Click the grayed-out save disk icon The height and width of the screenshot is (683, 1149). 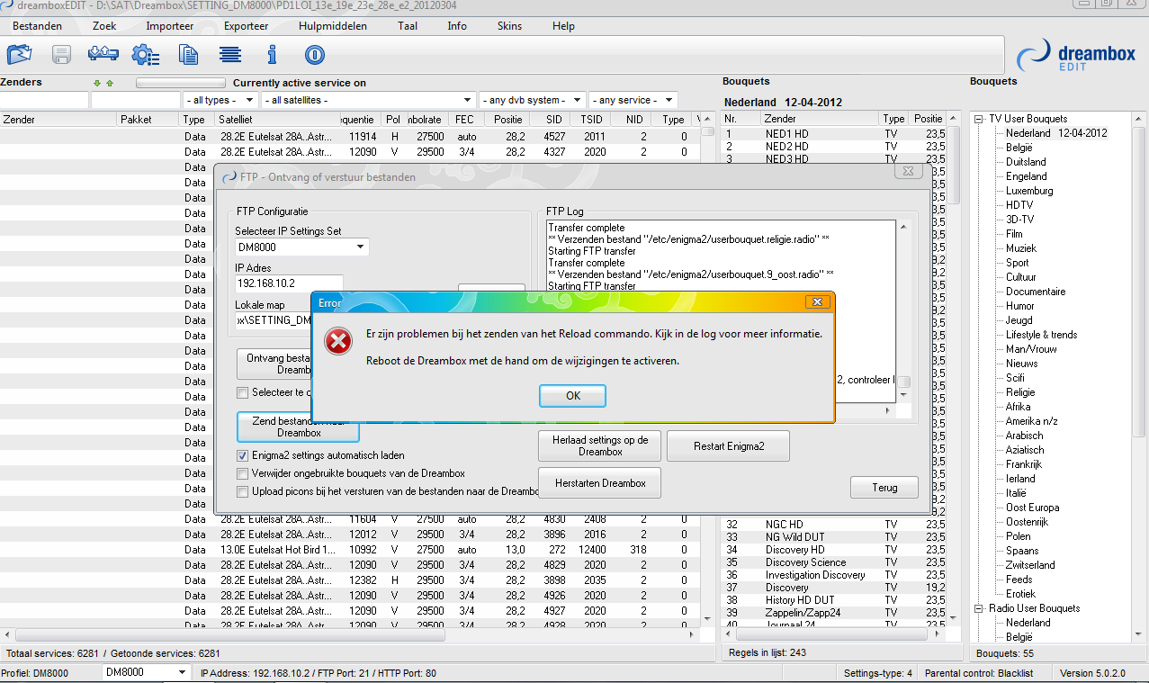pos(61,55)
